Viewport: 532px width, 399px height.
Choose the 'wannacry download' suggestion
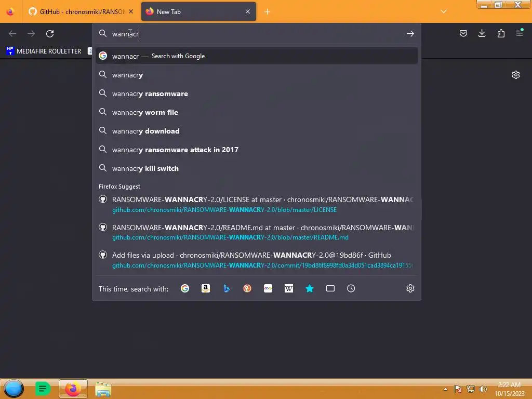[x=257, y=130]
